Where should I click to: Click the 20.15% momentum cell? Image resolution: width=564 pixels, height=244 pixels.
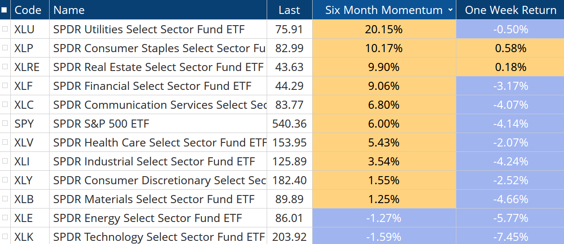click(384, 29)
